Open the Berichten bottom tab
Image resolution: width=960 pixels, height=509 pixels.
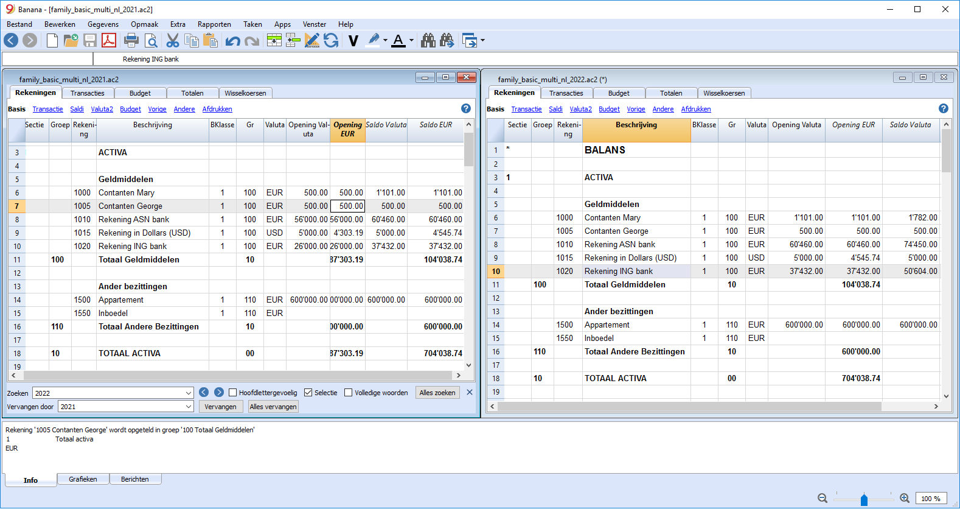135,479
